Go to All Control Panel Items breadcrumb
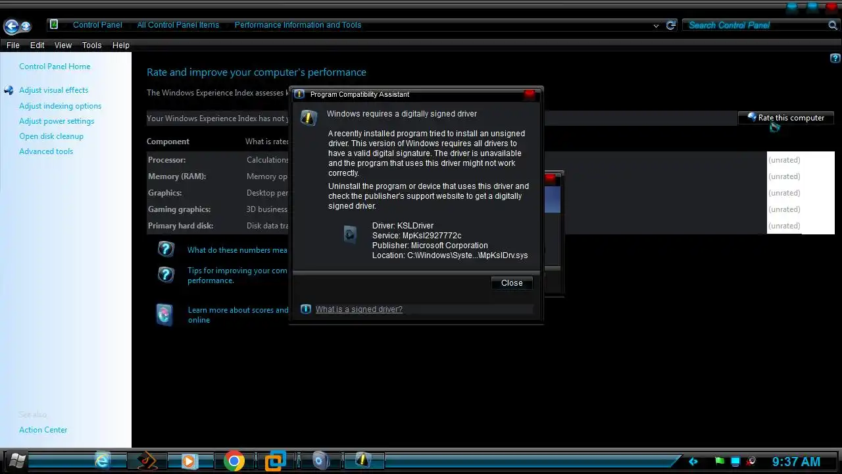The height and width of the screenshot is (474, 842). coord(178,25)
